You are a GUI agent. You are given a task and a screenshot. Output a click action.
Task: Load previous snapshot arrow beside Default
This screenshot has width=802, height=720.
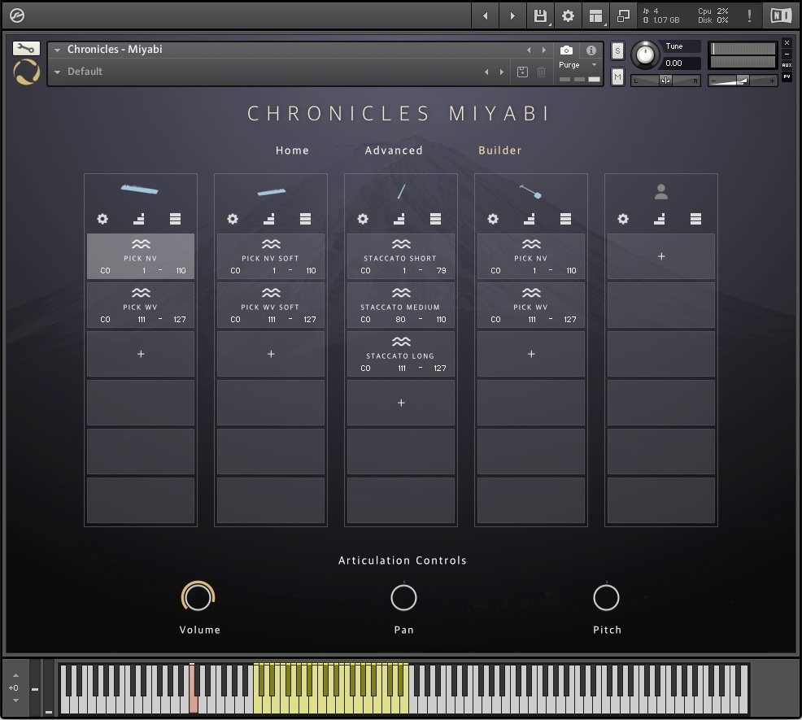pyautogui.click(x=486, y=72)
